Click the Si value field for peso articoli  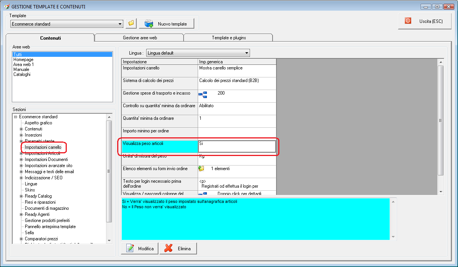(x=237, y=146)
